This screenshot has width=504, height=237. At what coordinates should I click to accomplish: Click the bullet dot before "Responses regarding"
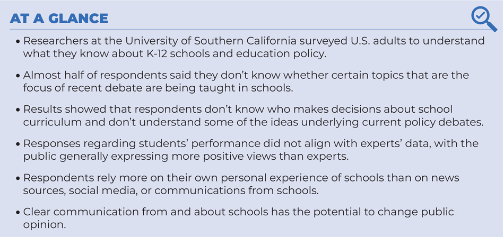[x=19, y=144]
